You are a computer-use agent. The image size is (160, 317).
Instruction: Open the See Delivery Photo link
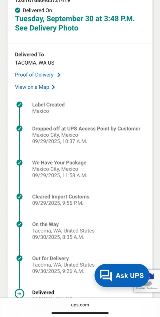tap(47, 28)
